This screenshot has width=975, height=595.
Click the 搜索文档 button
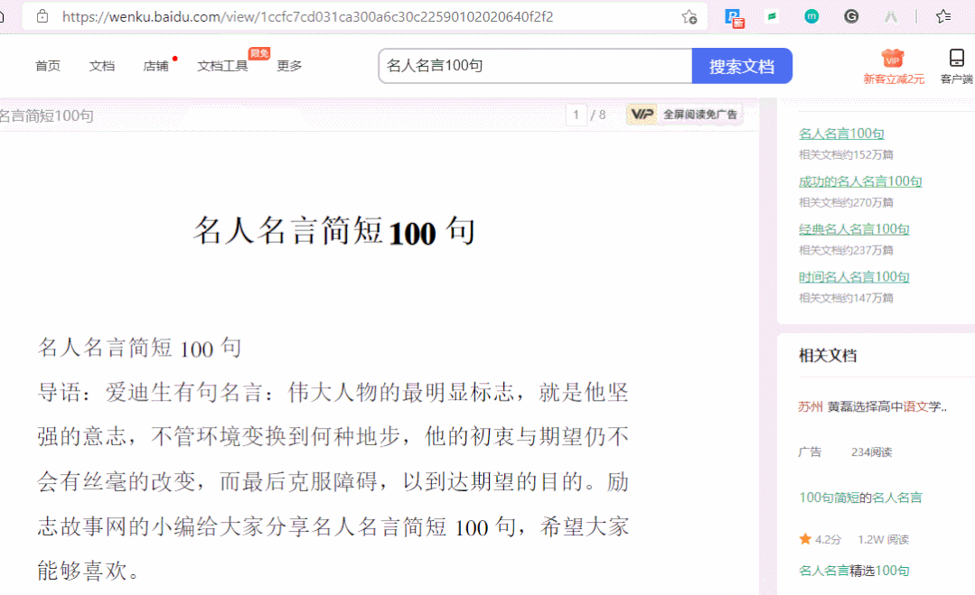point(742,66)
